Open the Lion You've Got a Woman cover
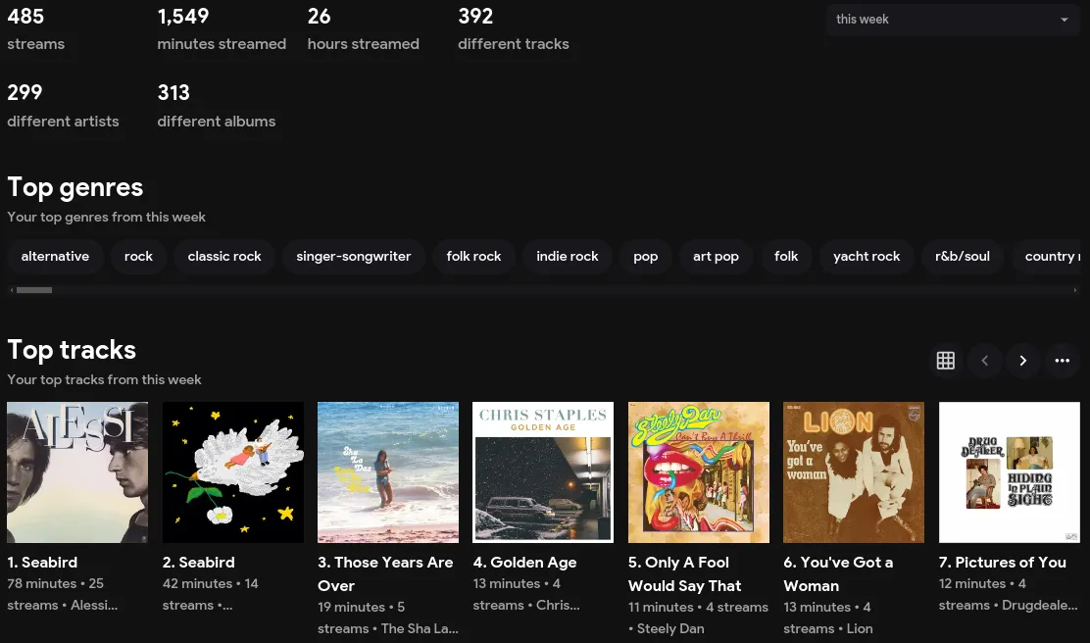The image size is (1090, 643). click(x=854, y=472)
